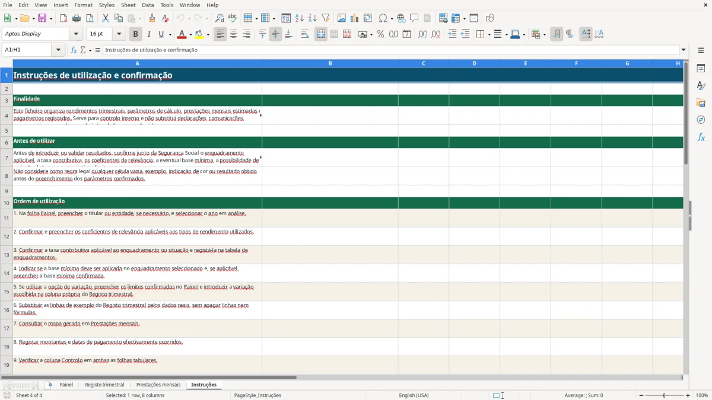The width and height of the screenshot is (712, 400).
Task: Select row 10 header
Action: 7,203
